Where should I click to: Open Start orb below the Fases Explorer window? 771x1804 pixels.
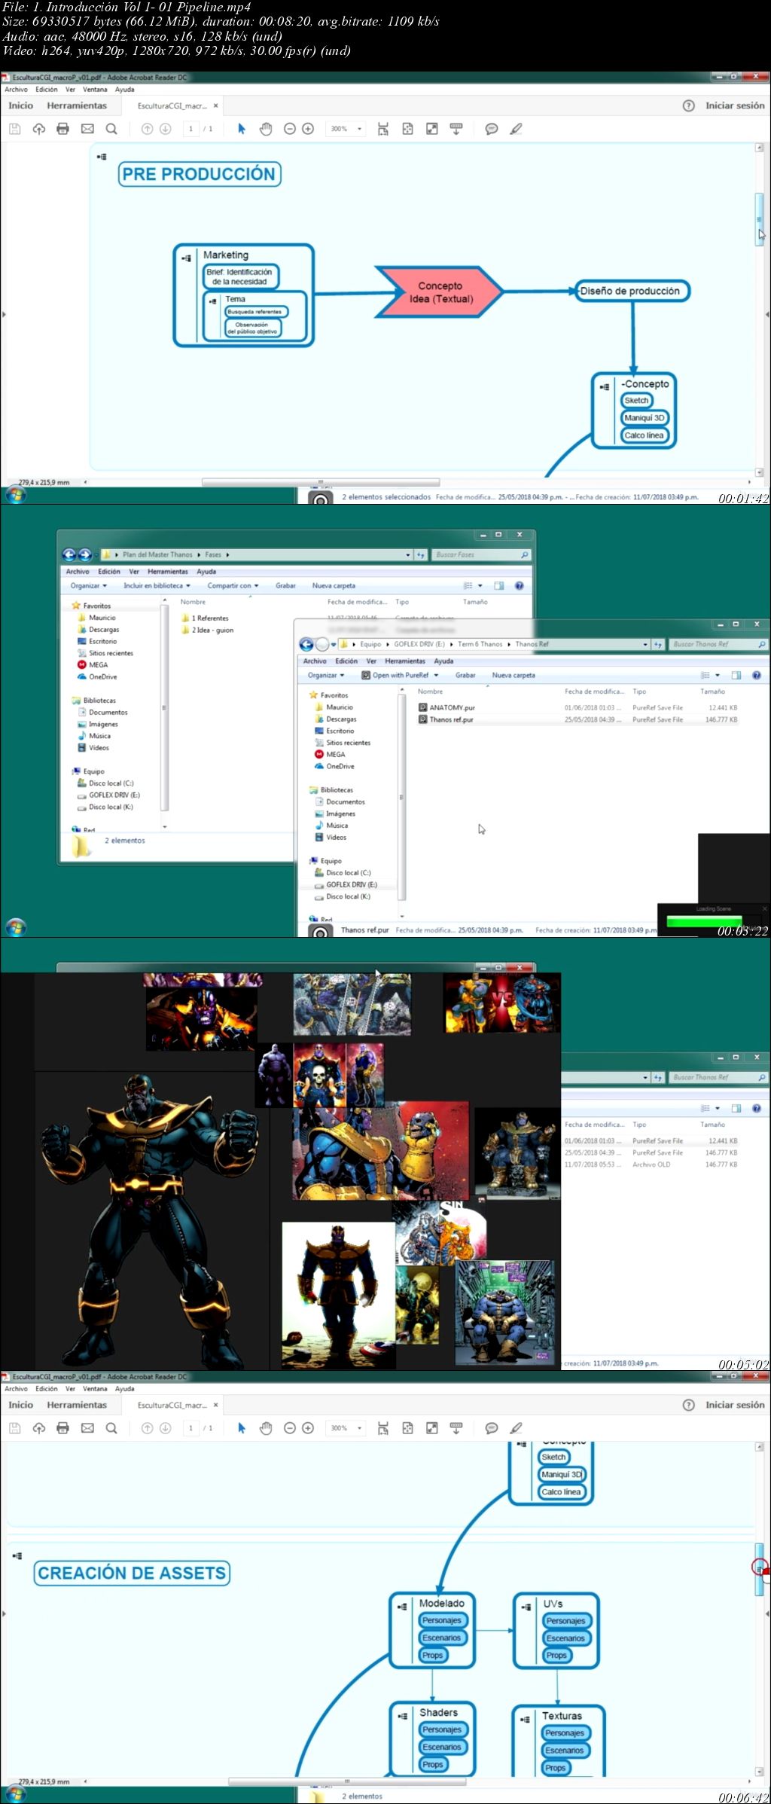coord(16,927)
